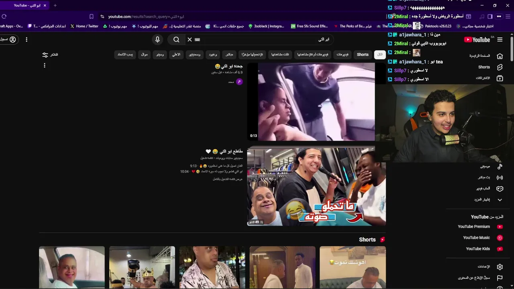
Task: Open 'View full playlist' link
Action: coord(228,179)
